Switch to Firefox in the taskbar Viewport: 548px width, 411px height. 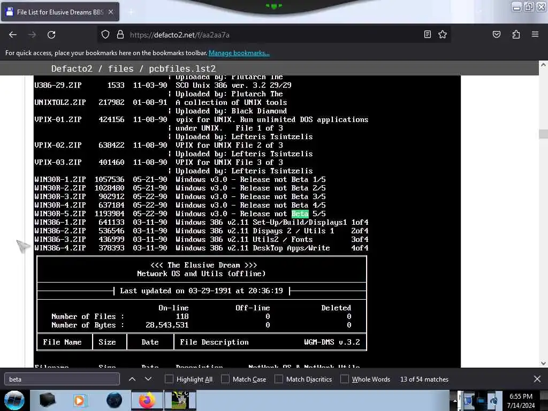[147, 400]
